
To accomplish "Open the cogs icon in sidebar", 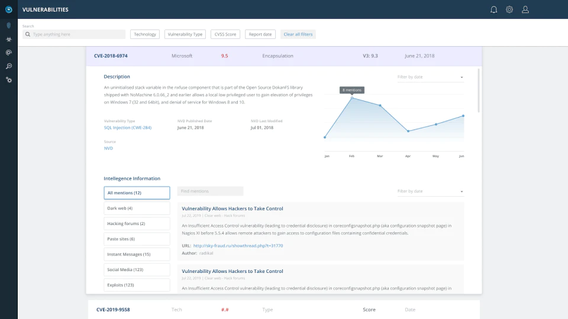I will pos(9,80).
